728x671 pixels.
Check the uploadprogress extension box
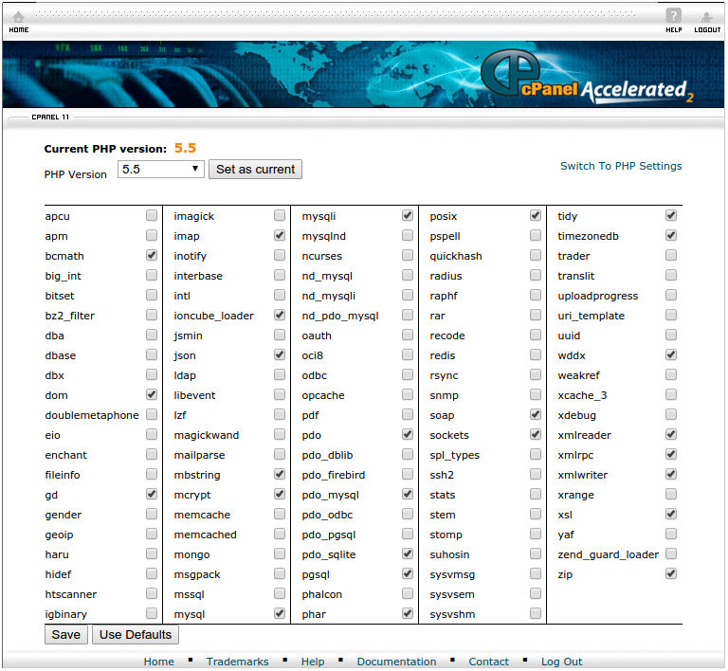671,295
